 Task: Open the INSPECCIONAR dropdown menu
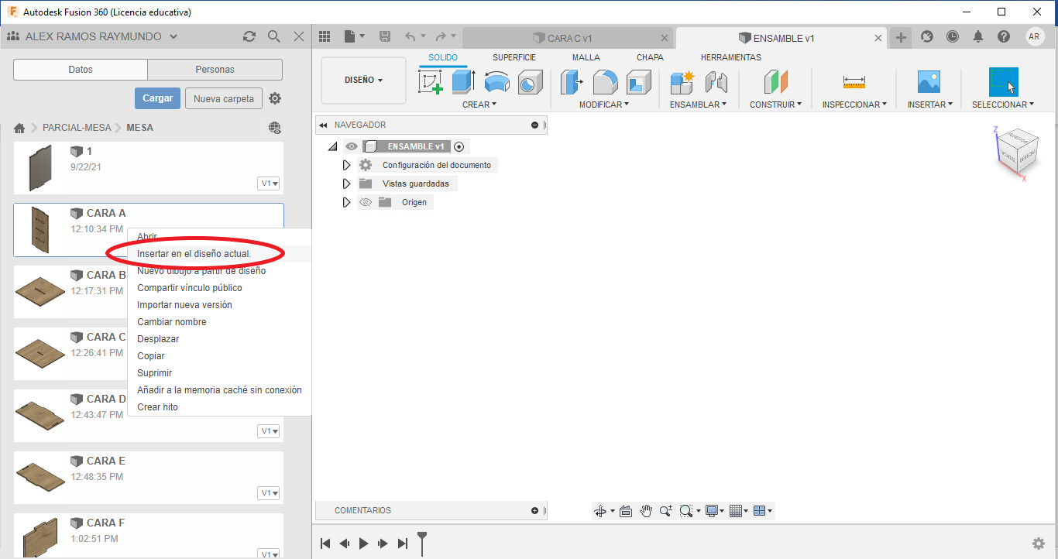pyautogui.click(x=854, y=105)
